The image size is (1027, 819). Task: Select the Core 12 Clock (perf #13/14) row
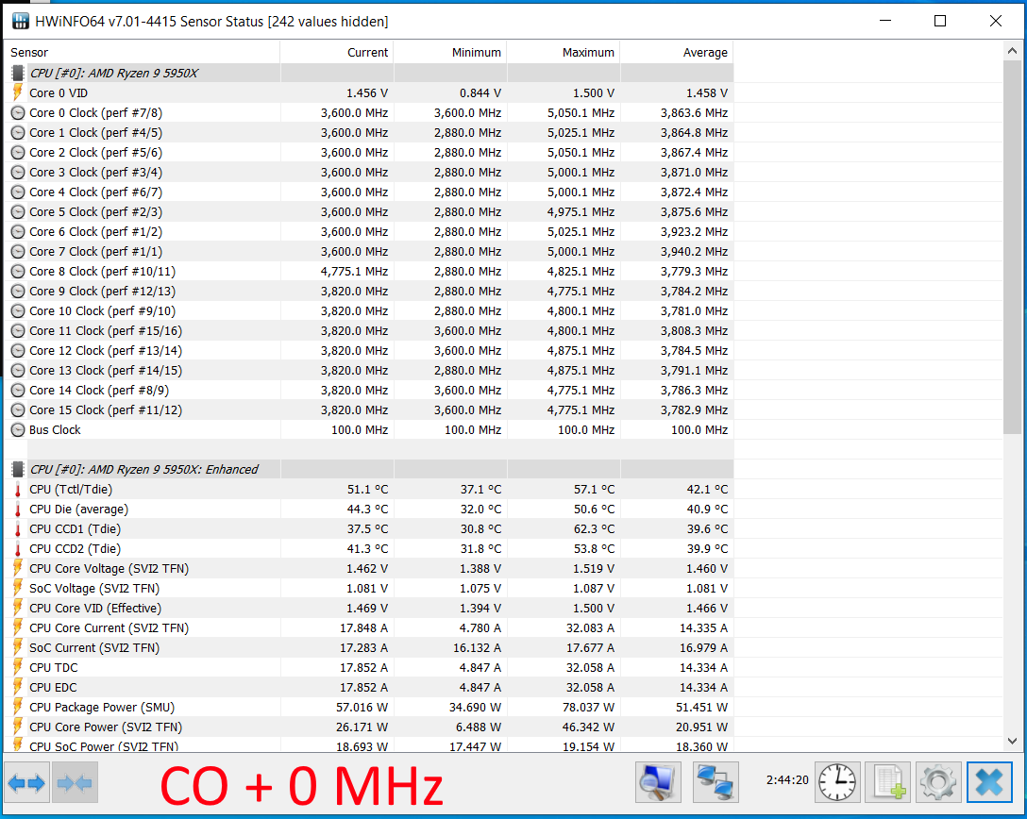click(369, 350)
